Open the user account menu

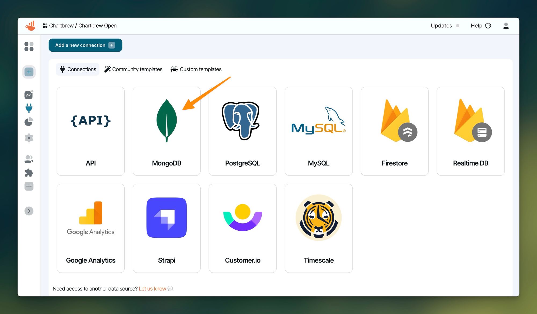coord(506,26)
